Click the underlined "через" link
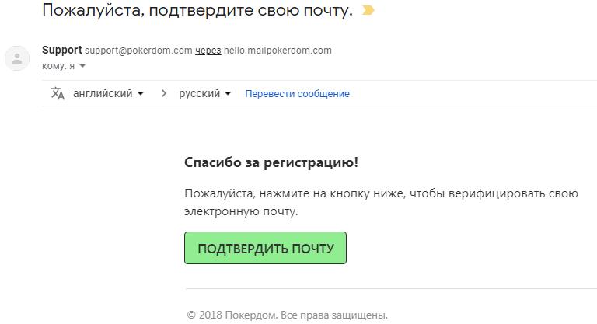 tap(208, 51)
